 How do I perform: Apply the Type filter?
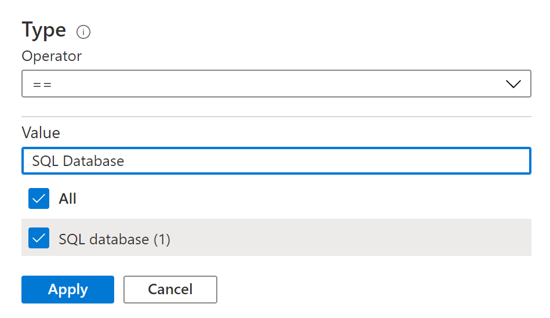[x=68, y=290]
